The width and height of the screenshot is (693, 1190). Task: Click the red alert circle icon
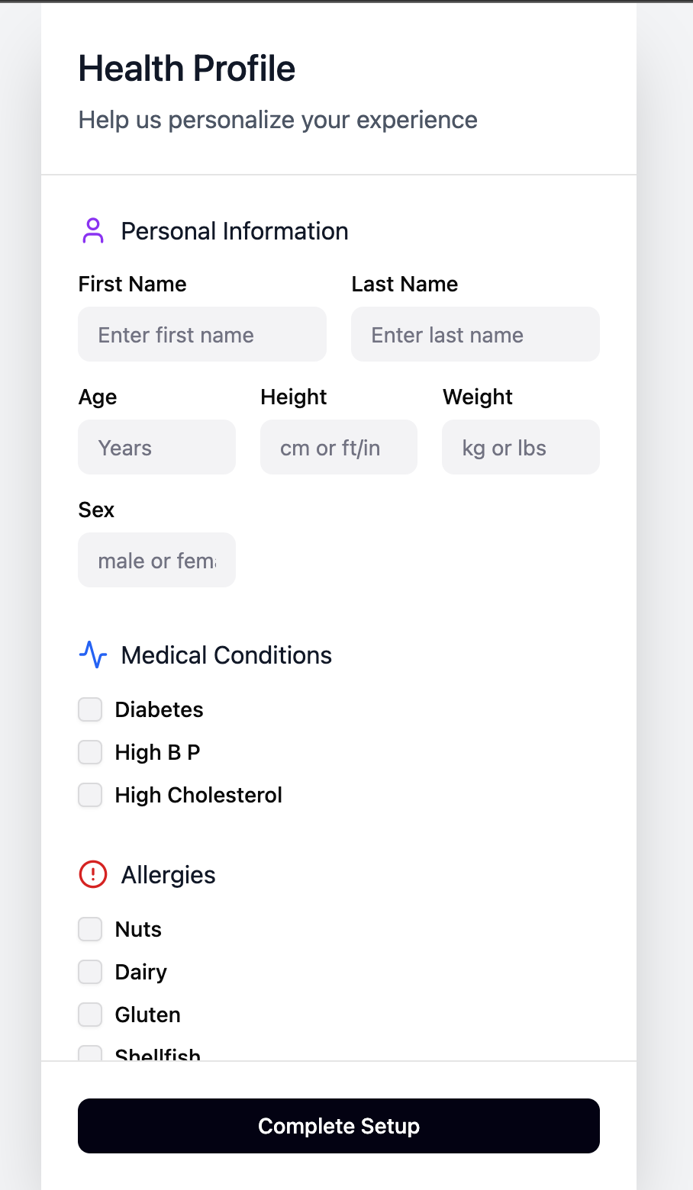click(92, 875)
